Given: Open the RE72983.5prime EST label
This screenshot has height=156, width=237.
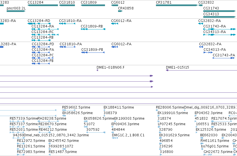Looking at the screenshot, I should tap(31, 152).
